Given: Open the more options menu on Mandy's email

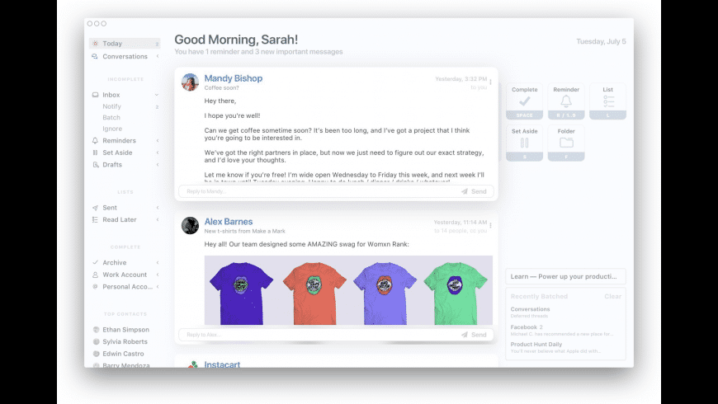Looking at the screenshot, I should tap(490, 82).
